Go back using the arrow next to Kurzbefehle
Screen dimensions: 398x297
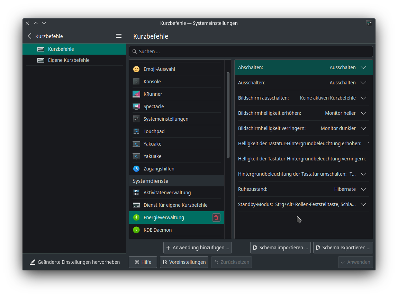[x=29, y=36]
